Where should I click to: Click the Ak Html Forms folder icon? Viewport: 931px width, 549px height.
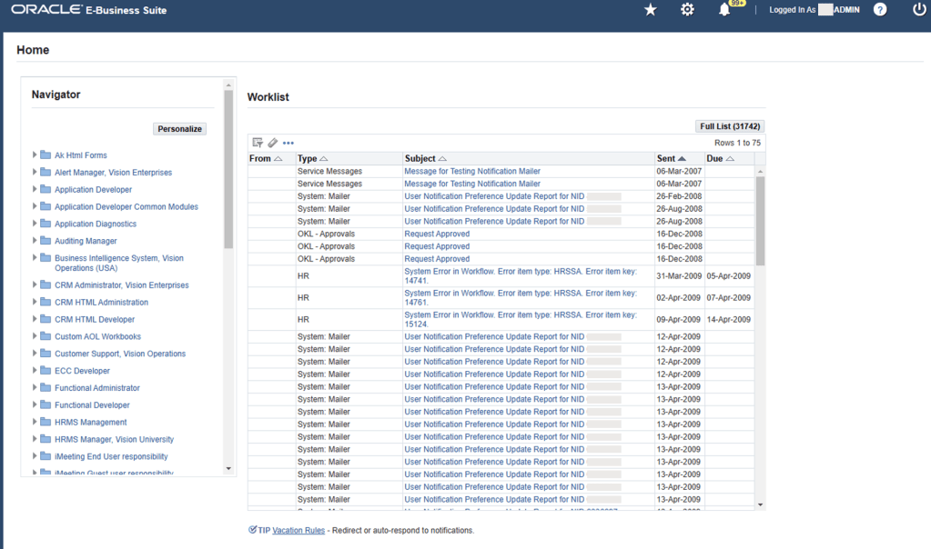point(46,155)
